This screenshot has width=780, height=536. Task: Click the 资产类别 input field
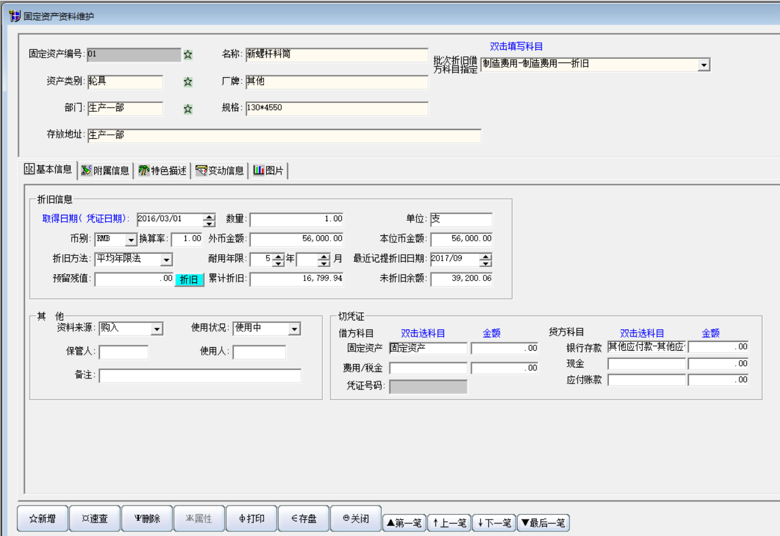125,82
